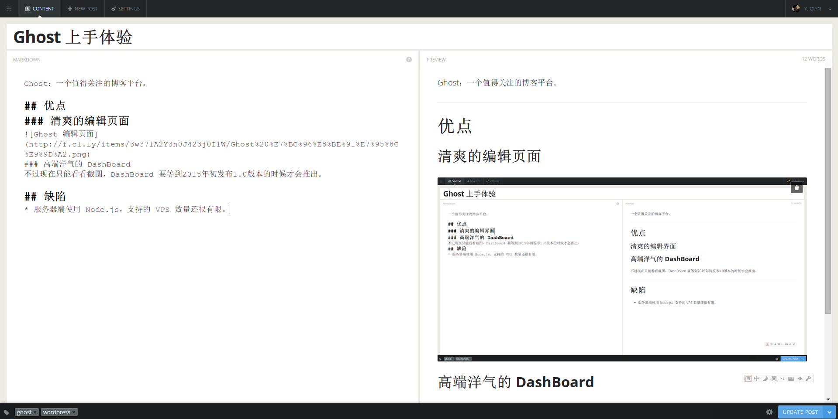Click preview heading '清爽的编辑页面'
The image size is (838, 419).
pyautogui.click(x=490, y=156)
